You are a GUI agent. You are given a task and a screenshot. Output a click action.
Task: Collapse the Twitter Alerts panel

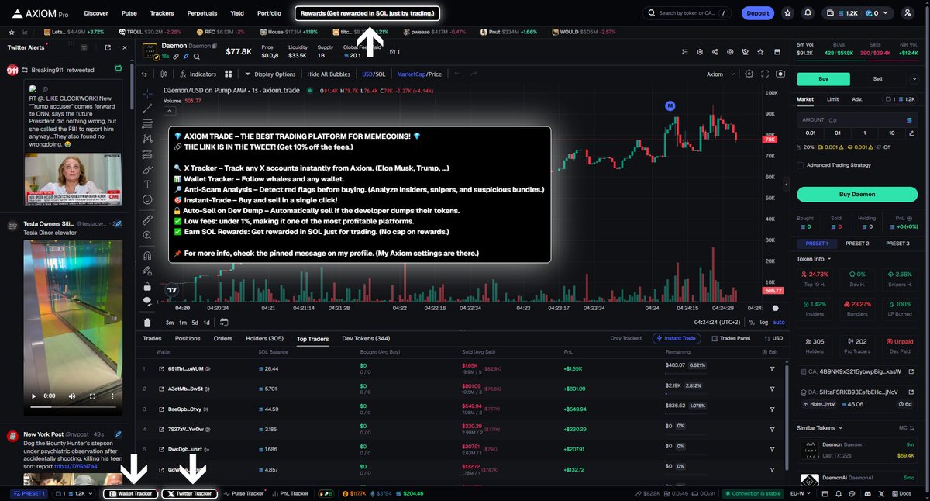click(x=126, y=48)
